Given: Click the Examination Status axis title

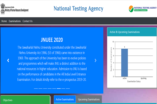Looking at the screenshot, I should click(x=134, y=81).
